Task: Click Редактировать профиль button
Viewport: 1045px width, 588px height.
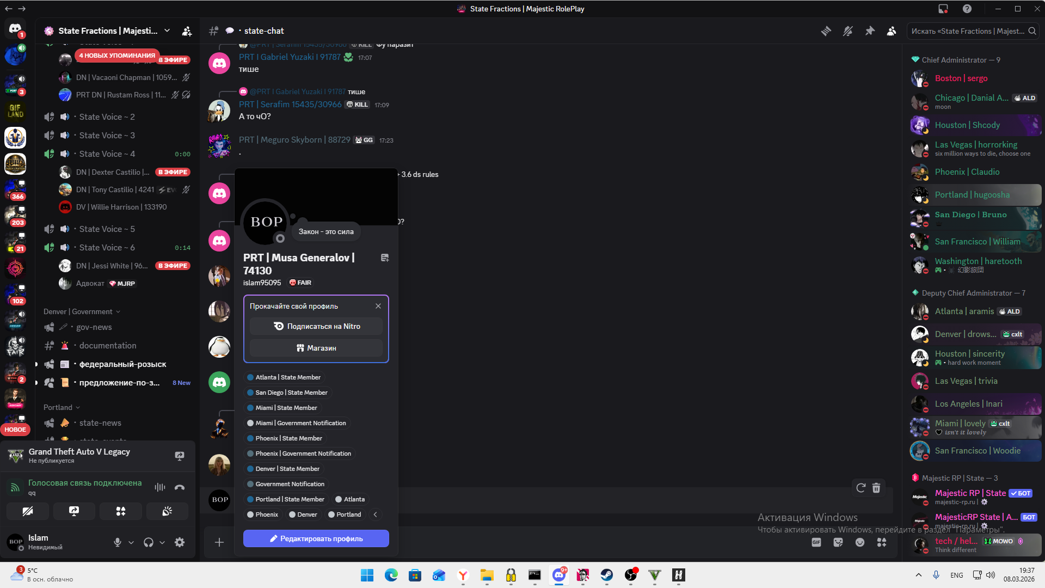Action: click(x=316, y=538)
